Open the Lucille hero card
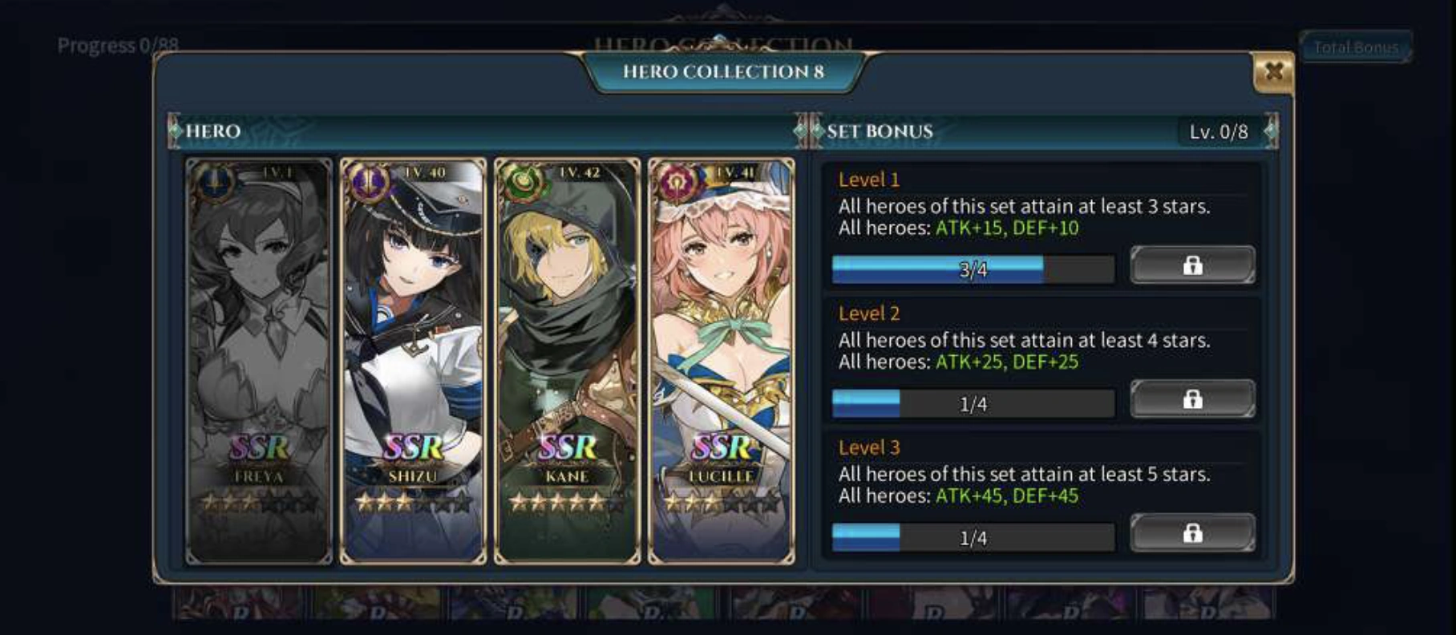 (x=722, y=361)
